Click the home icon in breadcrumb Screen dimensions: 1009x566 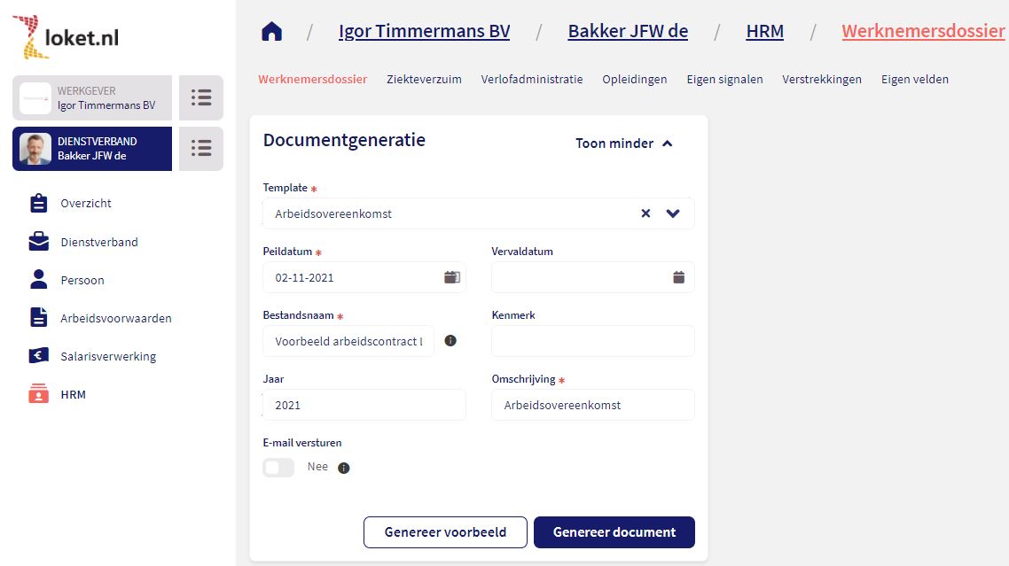(271, 32)
